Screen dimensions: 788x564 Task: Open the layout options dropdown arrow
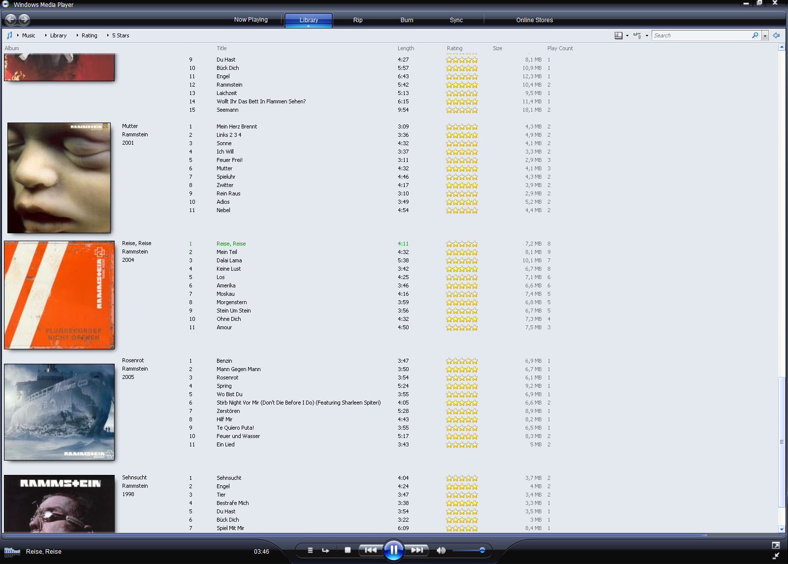tap(627, 35)
